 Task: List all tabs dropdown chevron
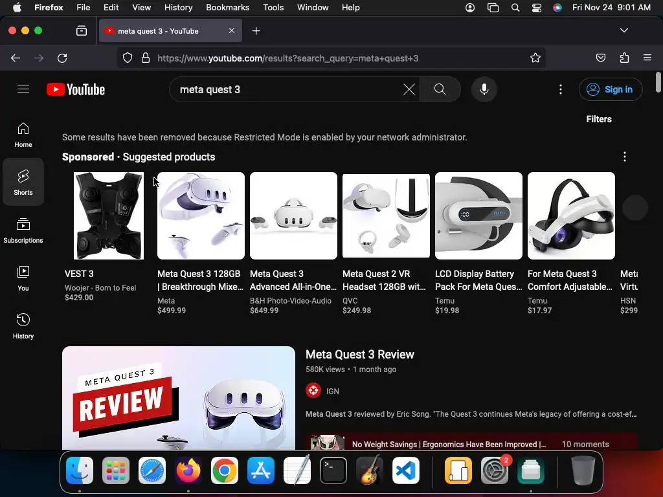[624, 30]
